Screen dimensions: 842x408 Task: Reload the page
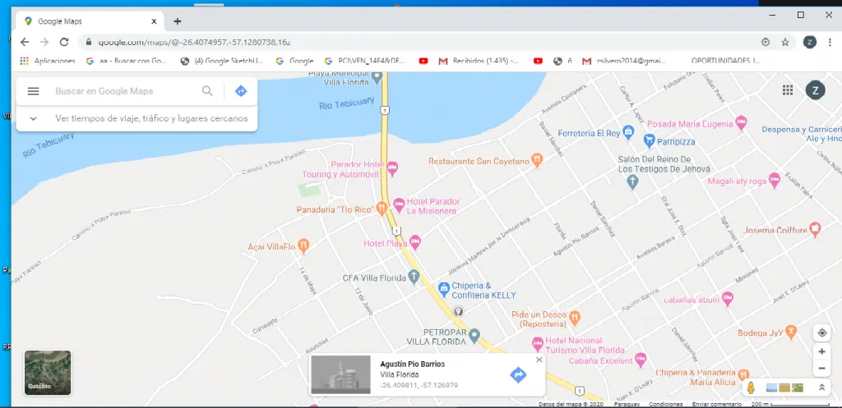coord(64,42)
